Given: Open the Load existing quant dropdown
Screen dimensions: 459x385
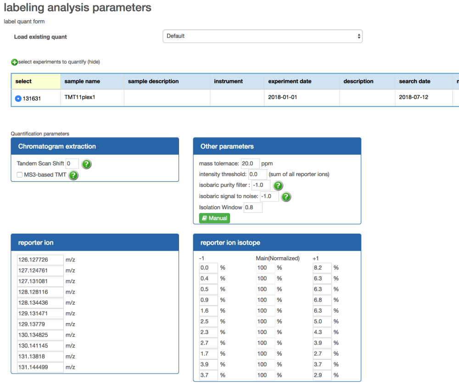Looking at the screenshot, I should tap(263, 36).
